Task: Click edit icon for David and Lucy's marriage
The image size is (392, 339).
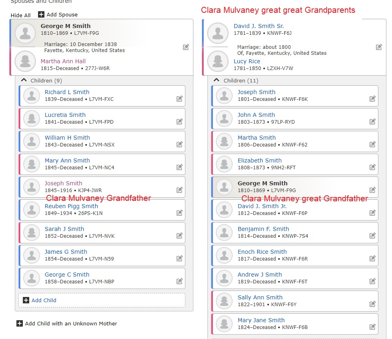Action: point(379,47)
